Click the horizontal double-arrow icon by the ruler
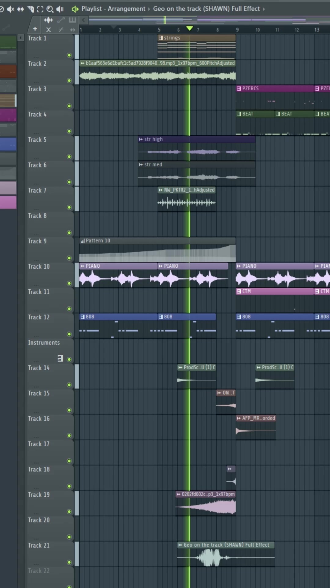 point(72,30)
